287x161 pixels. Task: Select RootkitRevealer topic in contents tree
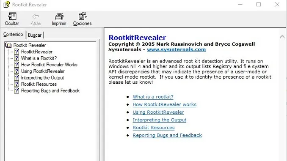pyautogui.click(x=37, y=52)
